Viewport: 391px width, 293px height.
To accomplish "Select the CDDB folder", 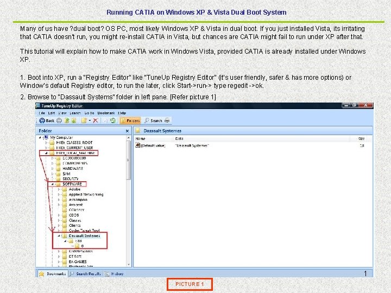I will 74,215.
